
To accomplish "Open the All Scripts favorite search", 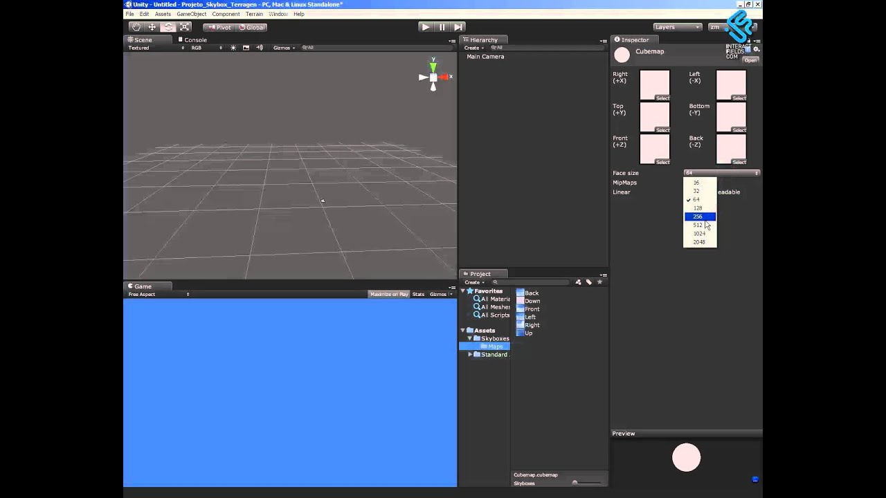I will pos(491,315).
